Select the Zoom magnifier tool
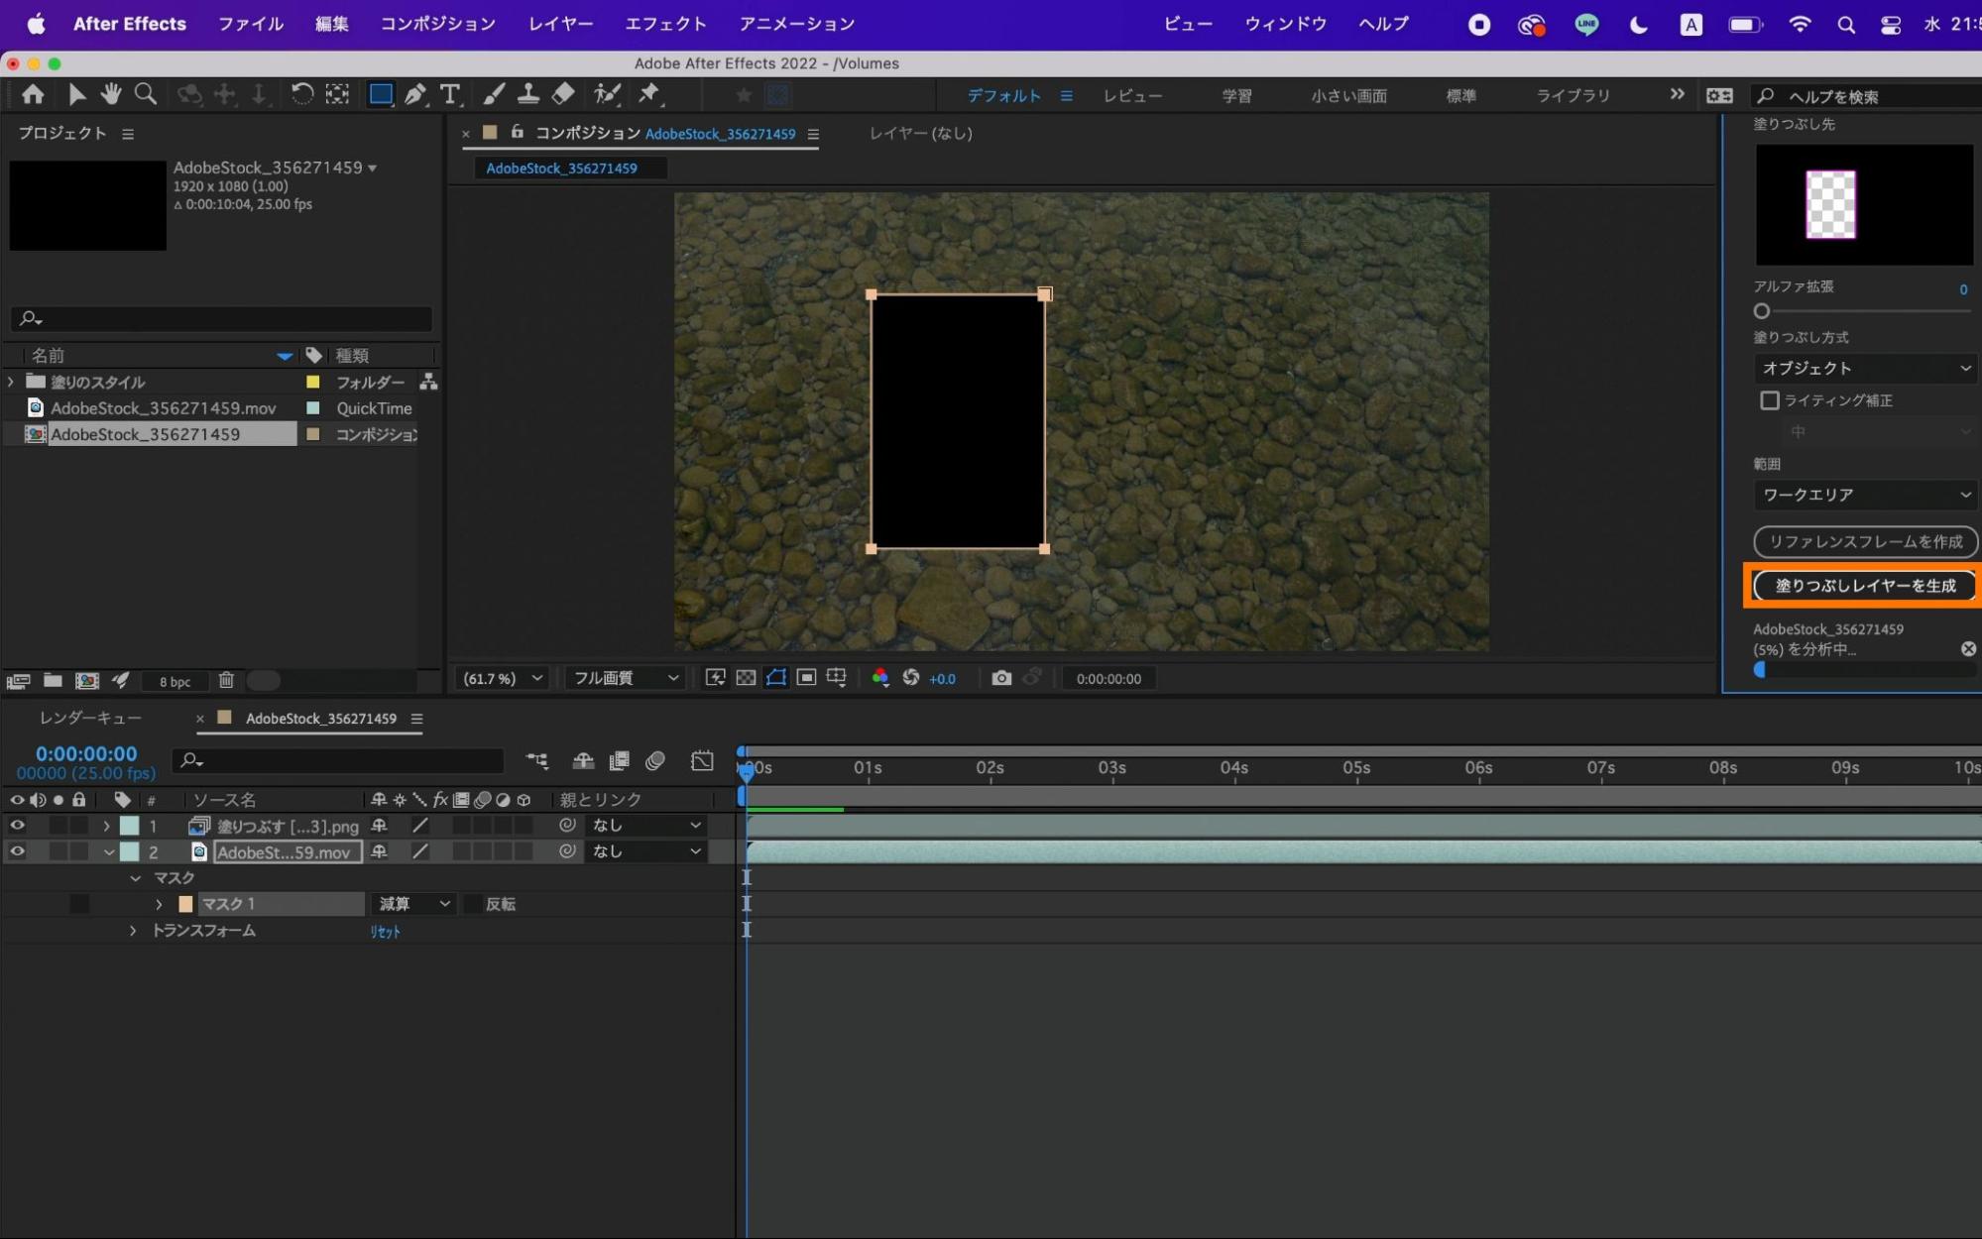Image resolution: width=1982 pixels, height=1239 pixels. (146, 94)
